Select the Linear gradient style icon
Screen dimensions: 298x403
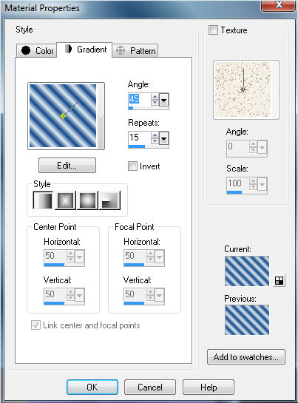(43, 200)
